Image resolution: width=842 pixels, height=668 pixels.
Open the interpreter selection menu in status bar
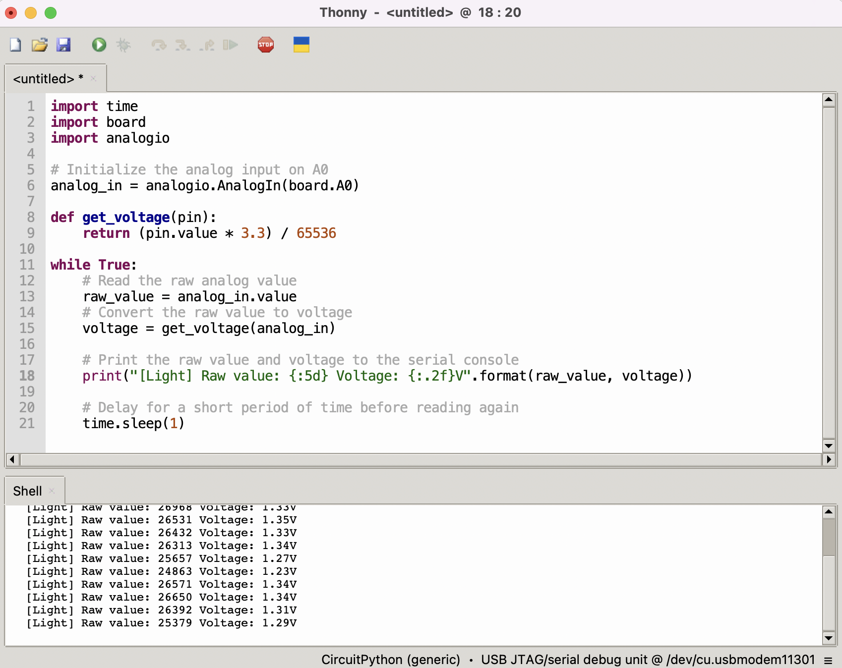[828, 660]
